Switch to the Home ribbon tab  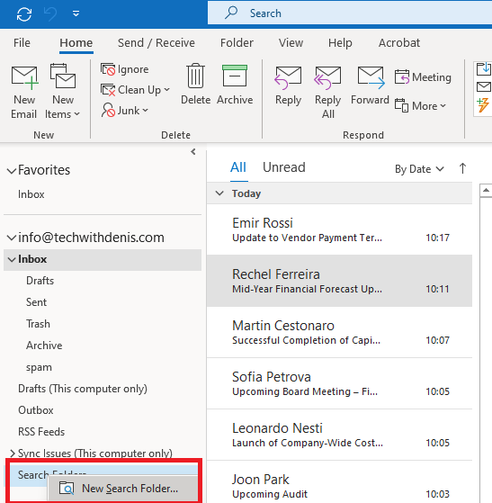[76, 42]
